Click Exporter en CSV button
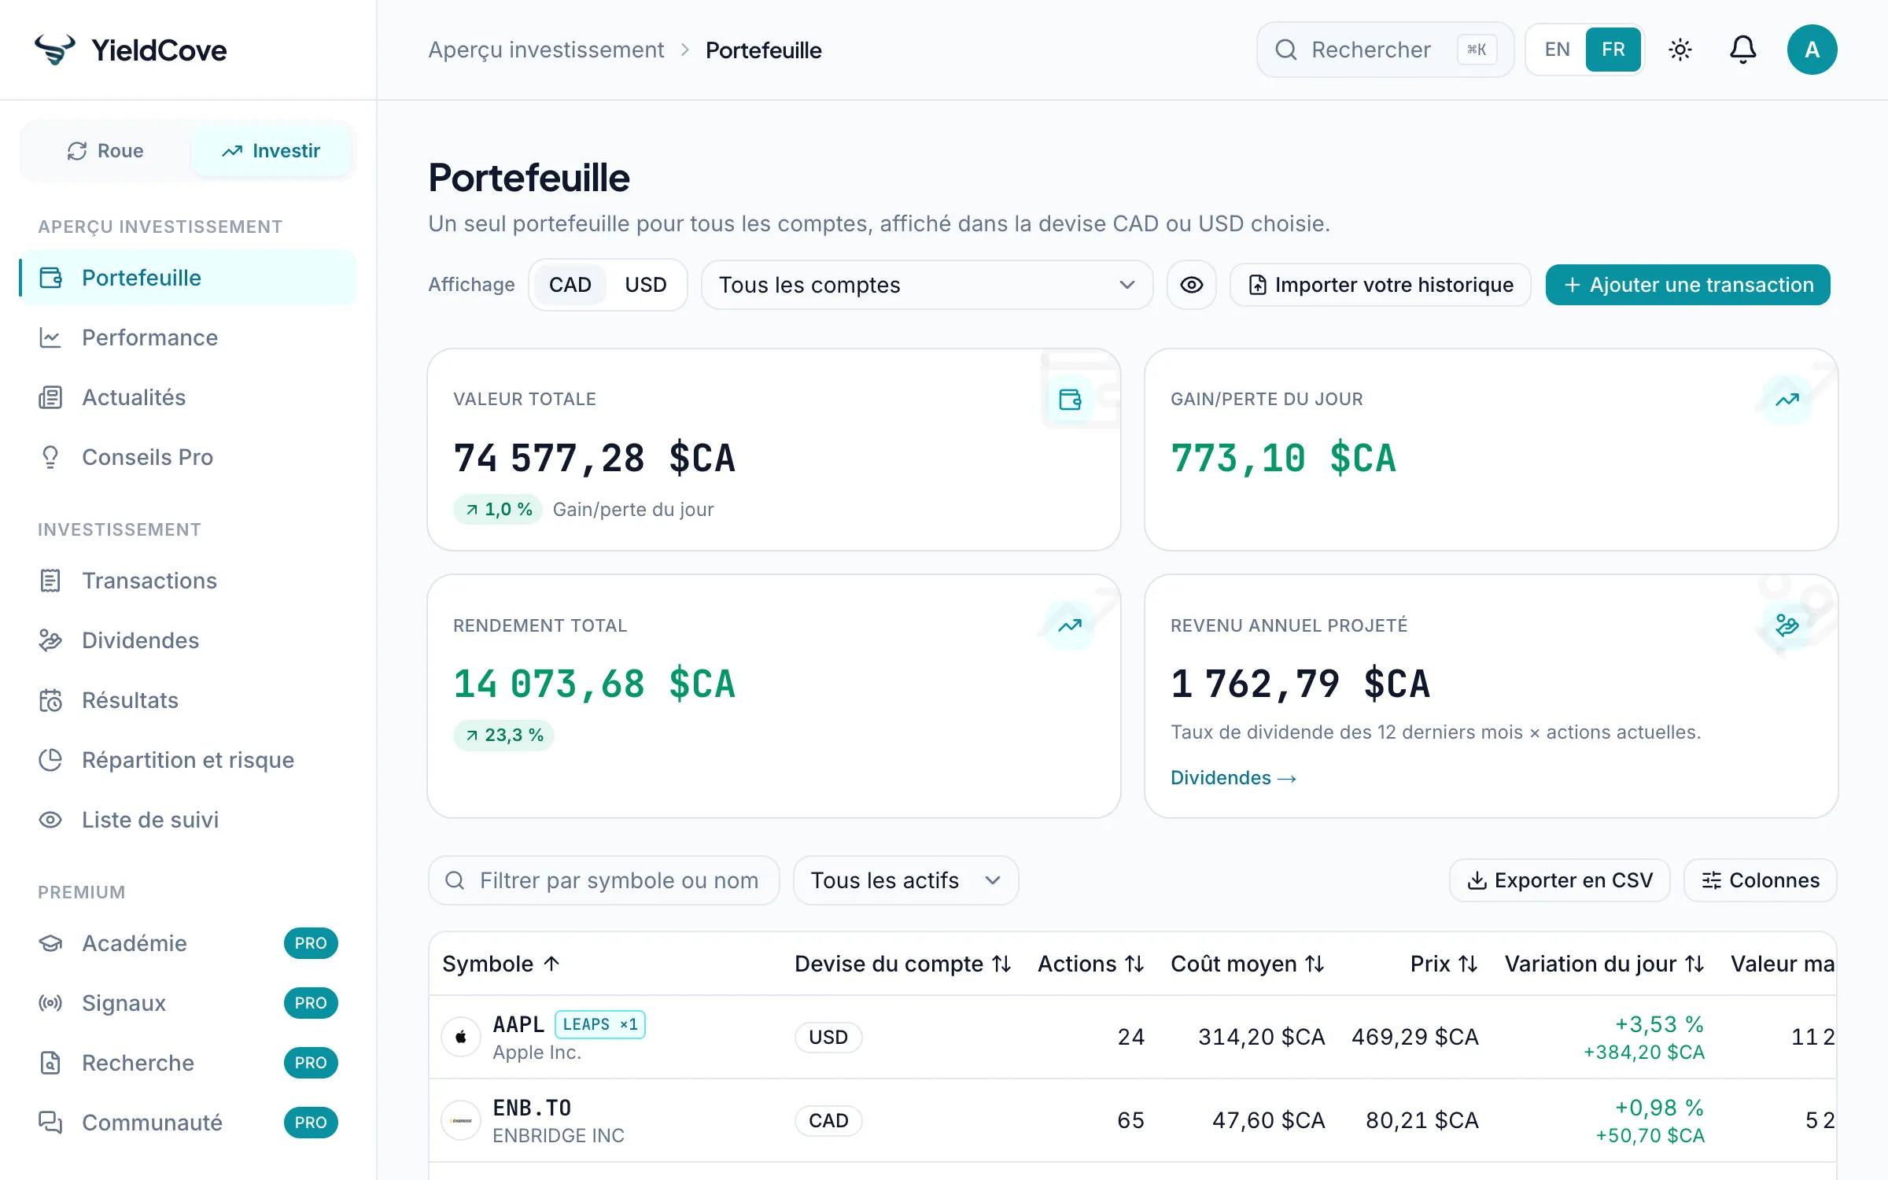 pos(1560,880)
